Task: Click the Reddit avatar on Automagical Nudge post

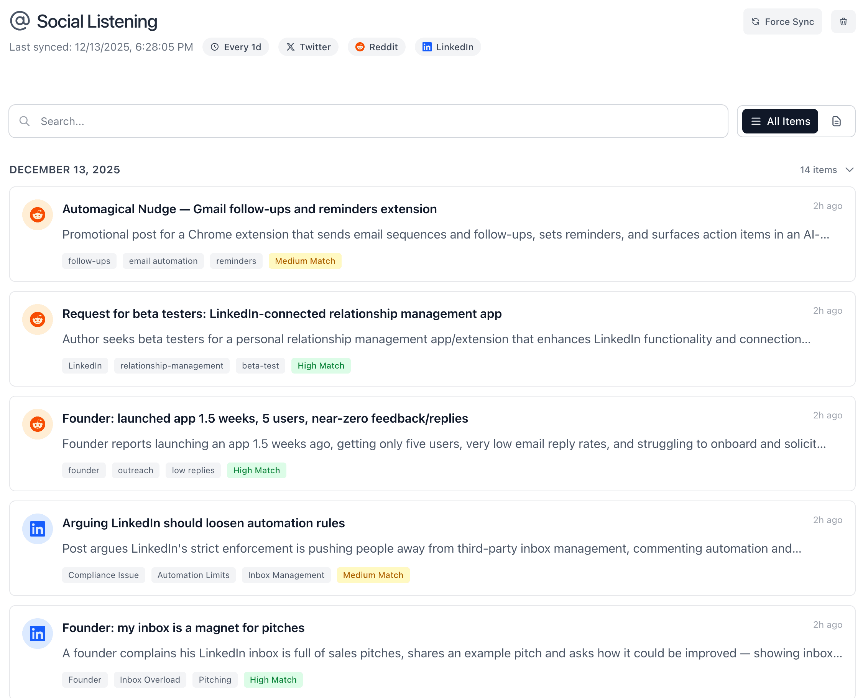Action: [x=37, y=215]
